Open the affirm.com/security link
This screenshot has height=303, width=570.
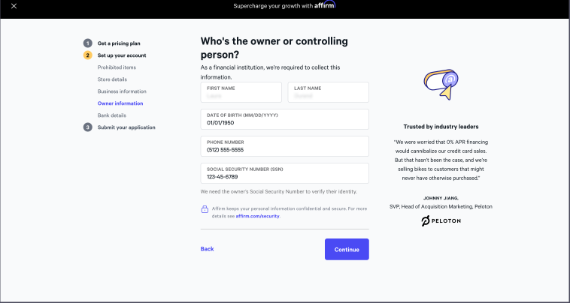coord(258,216)
